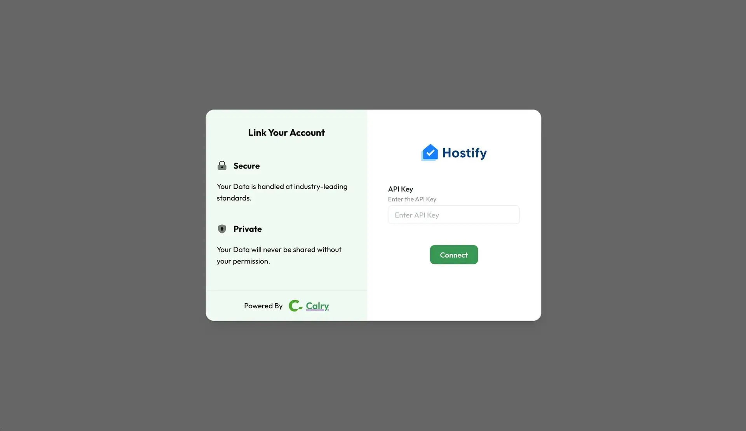Image resolution: width=746 pixels, height=431 pixels.
Task: Click the Connect button
Action: [454, 254]
